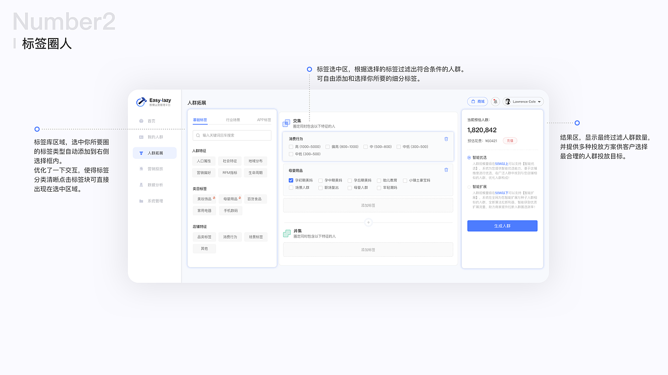Image resolution: width=668 pixels, height=375 pixels.
Task: Click the 商城 badge in the header
Action: pos(477,101)
